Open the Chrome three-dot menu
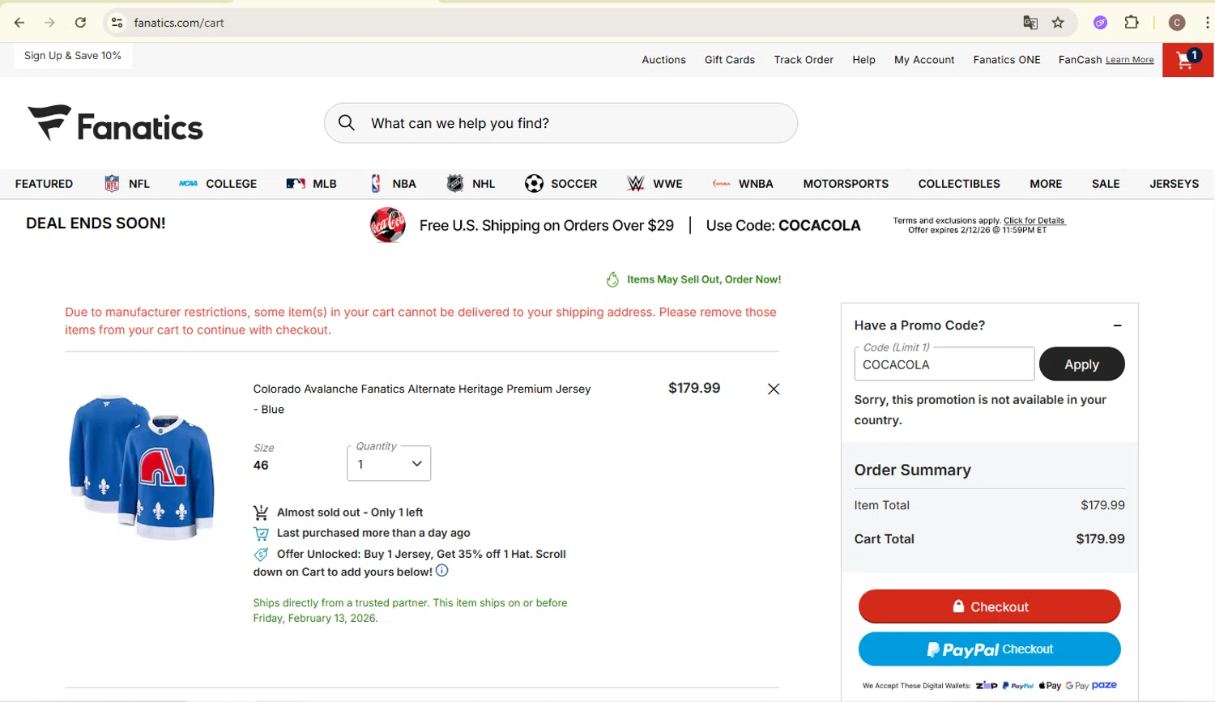Viewport: 1215px width, 702px height. click(1207, 23)
